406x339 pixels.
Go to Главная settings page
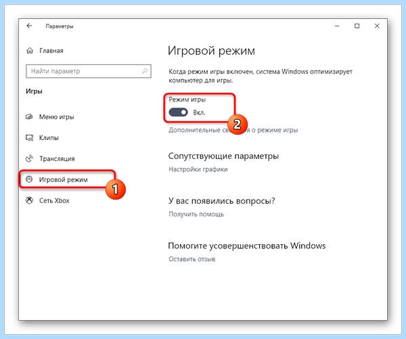click(51, 51)
